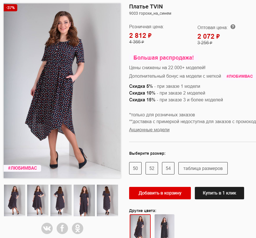This screenshot has height=238, width=256.
Task: Click Купить в 1 клик
Action: click(x=219, y=193)
